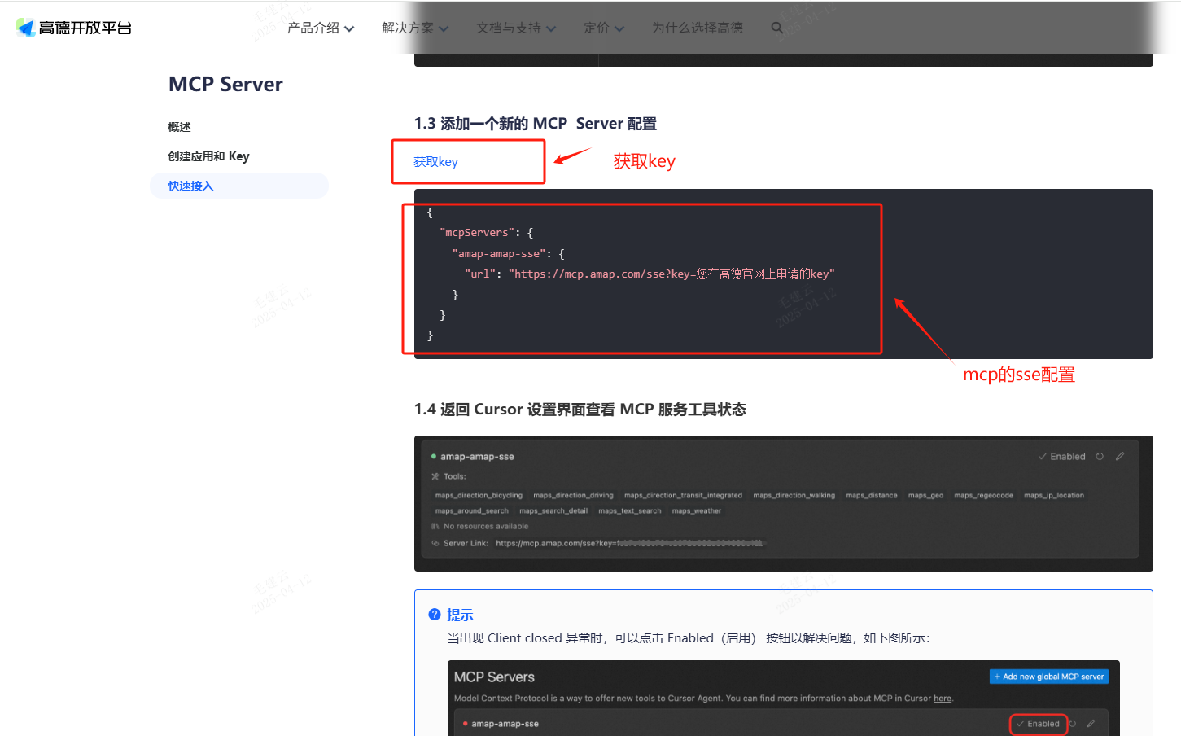Click pencil edit icon in tools status screenshot

click(1120, 457)
